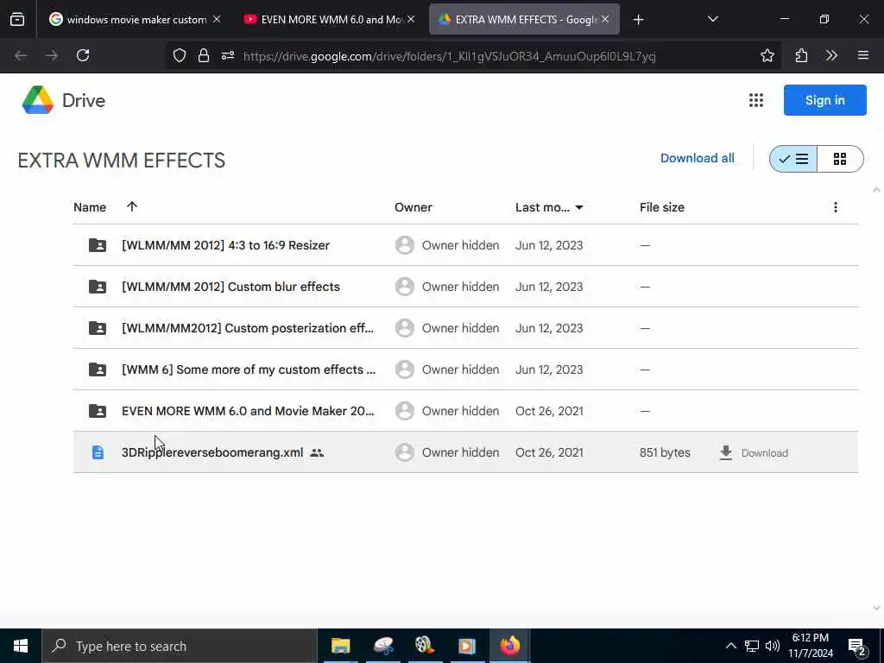Screen dimensions: 884x663
Task: Open the [WLMM/MM 2012] 4:3 to 16:9 Resizer folder
Action: pos(225,245)
